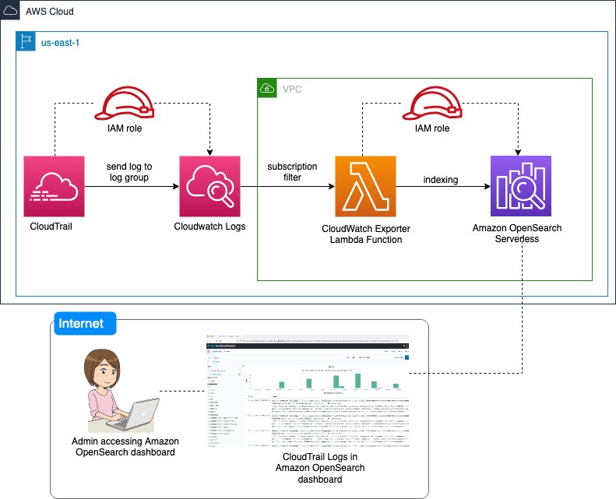This screenshot has height=499, width=616.
Task: Click the 'CloudTrail' caption text
Action: click(51, 227)
